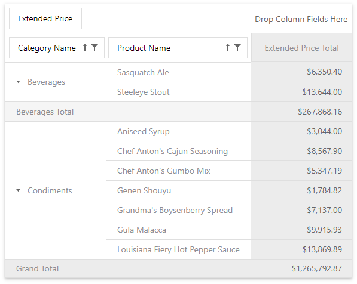
Task: Click the Grand Total value $1,265,792.87
Action: click(317, 268)
